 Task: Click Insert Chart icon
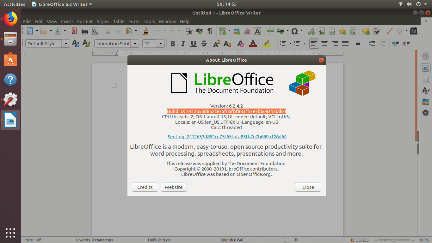tap(247, 31)
